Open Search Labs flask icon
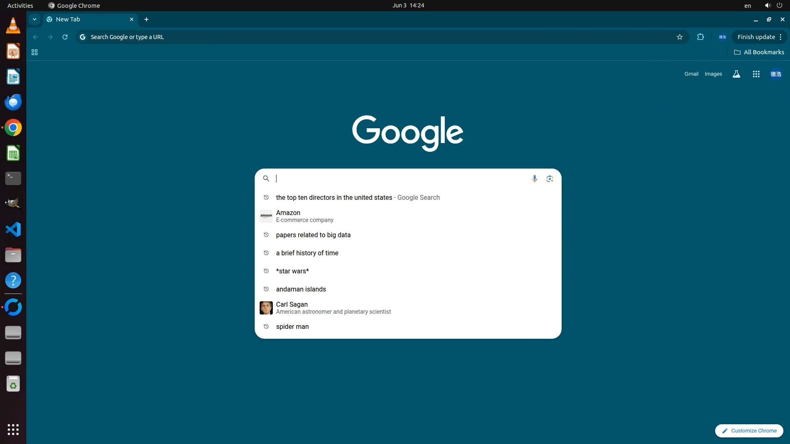Image resolution: width=790 pixels, height=444 pixels. pyautogui.click(x=736, y=74)
